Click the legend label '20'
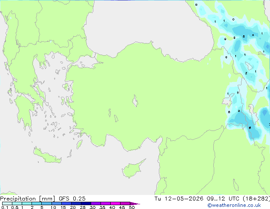This screenshot has width=270, height=209. 73,207
